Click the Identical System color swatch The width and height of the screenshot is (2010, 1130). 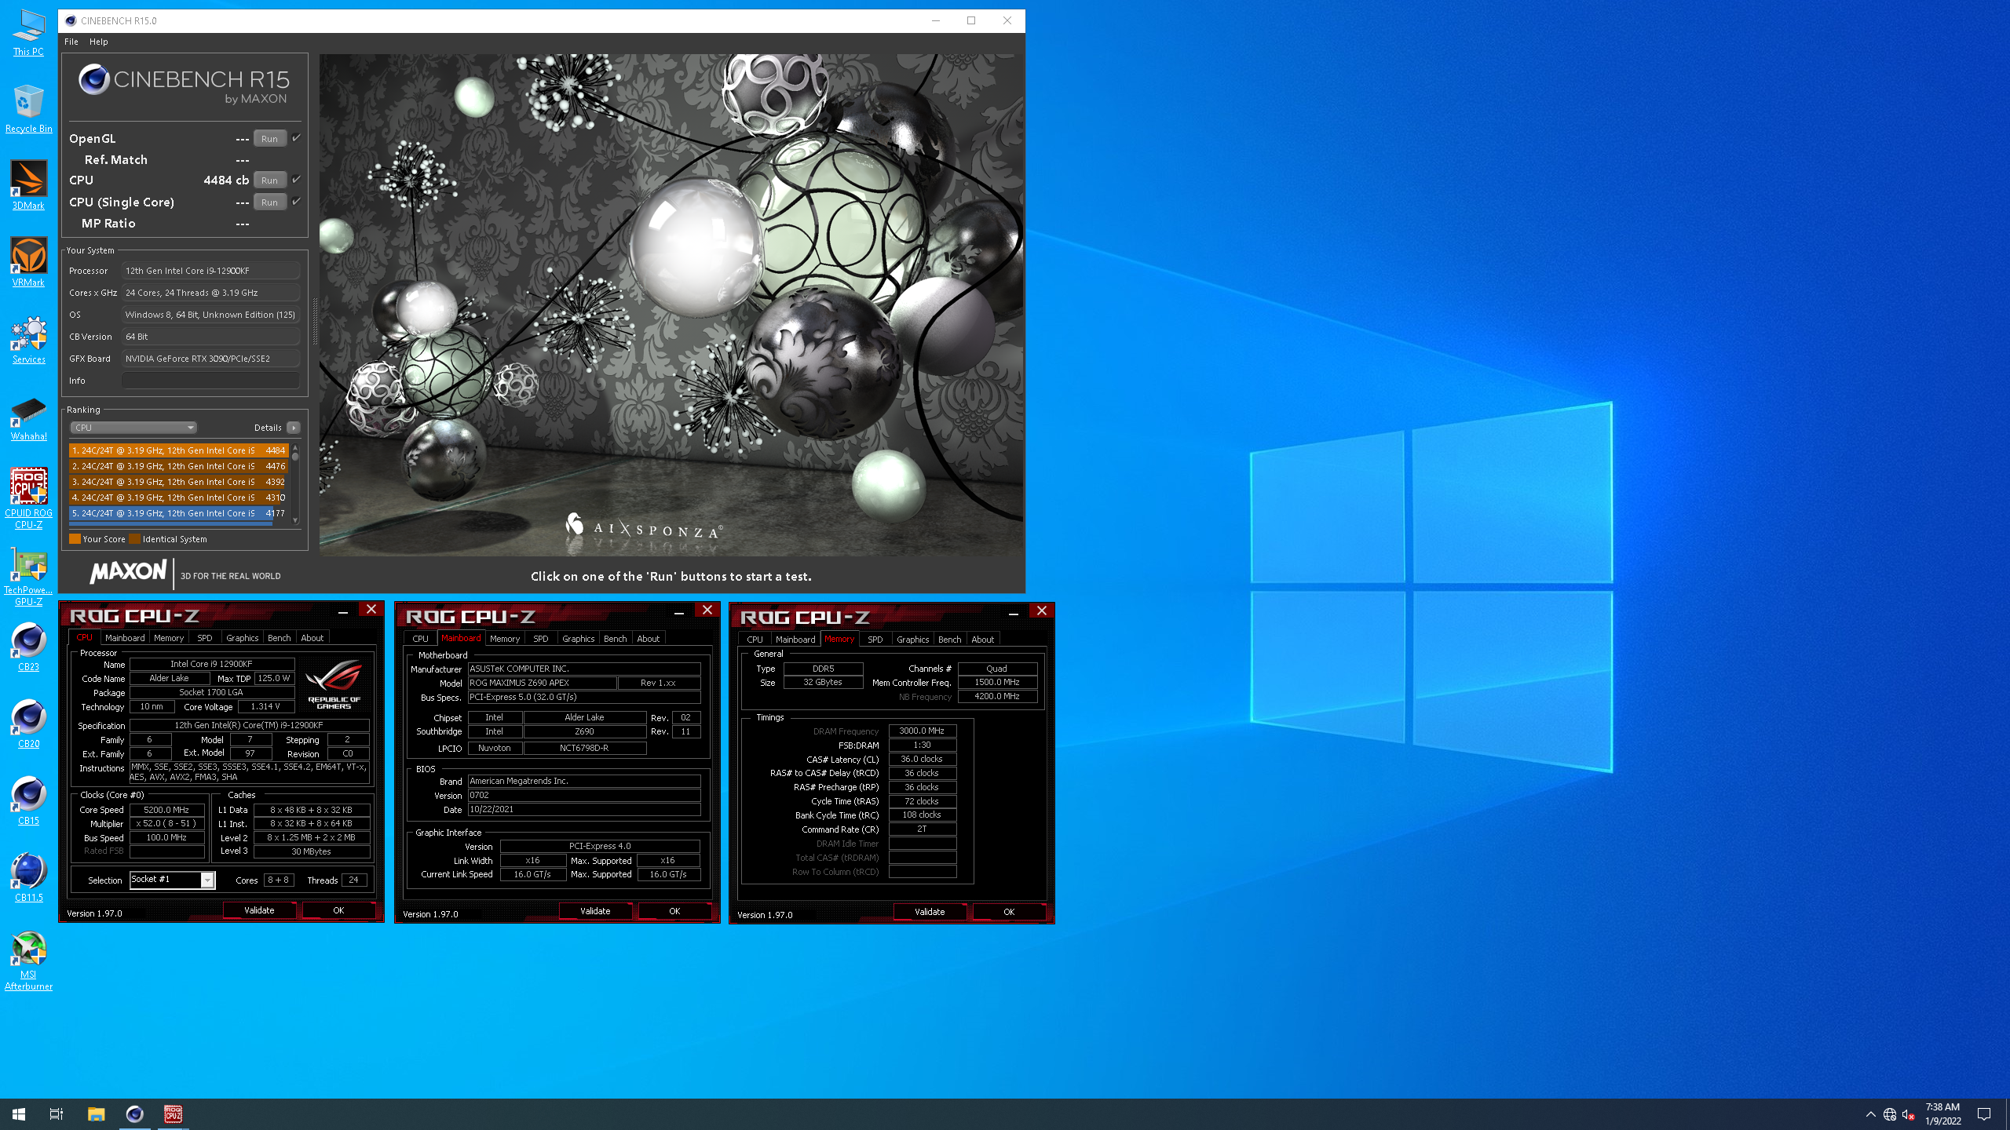(134, 539)
